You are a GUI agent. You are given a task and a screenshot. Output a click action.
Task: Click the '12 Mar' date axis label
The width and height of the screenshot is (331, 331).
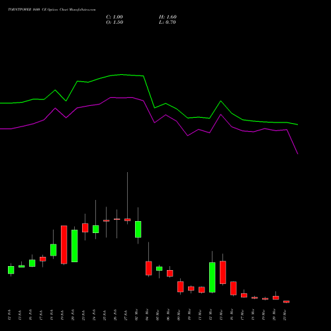click(x=211, y=314)
